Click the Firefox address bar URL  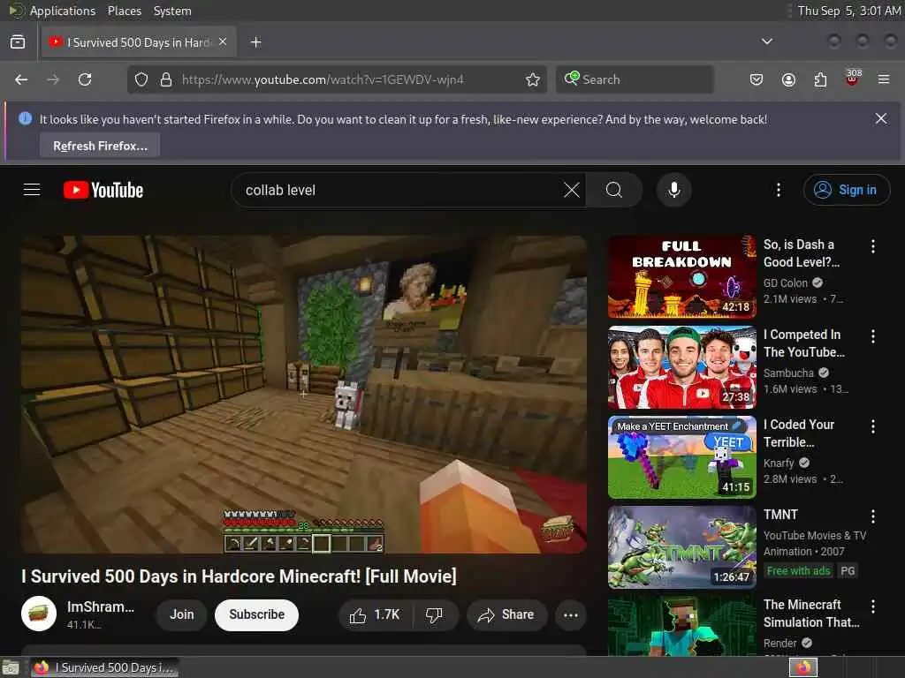tap(323, 79)
